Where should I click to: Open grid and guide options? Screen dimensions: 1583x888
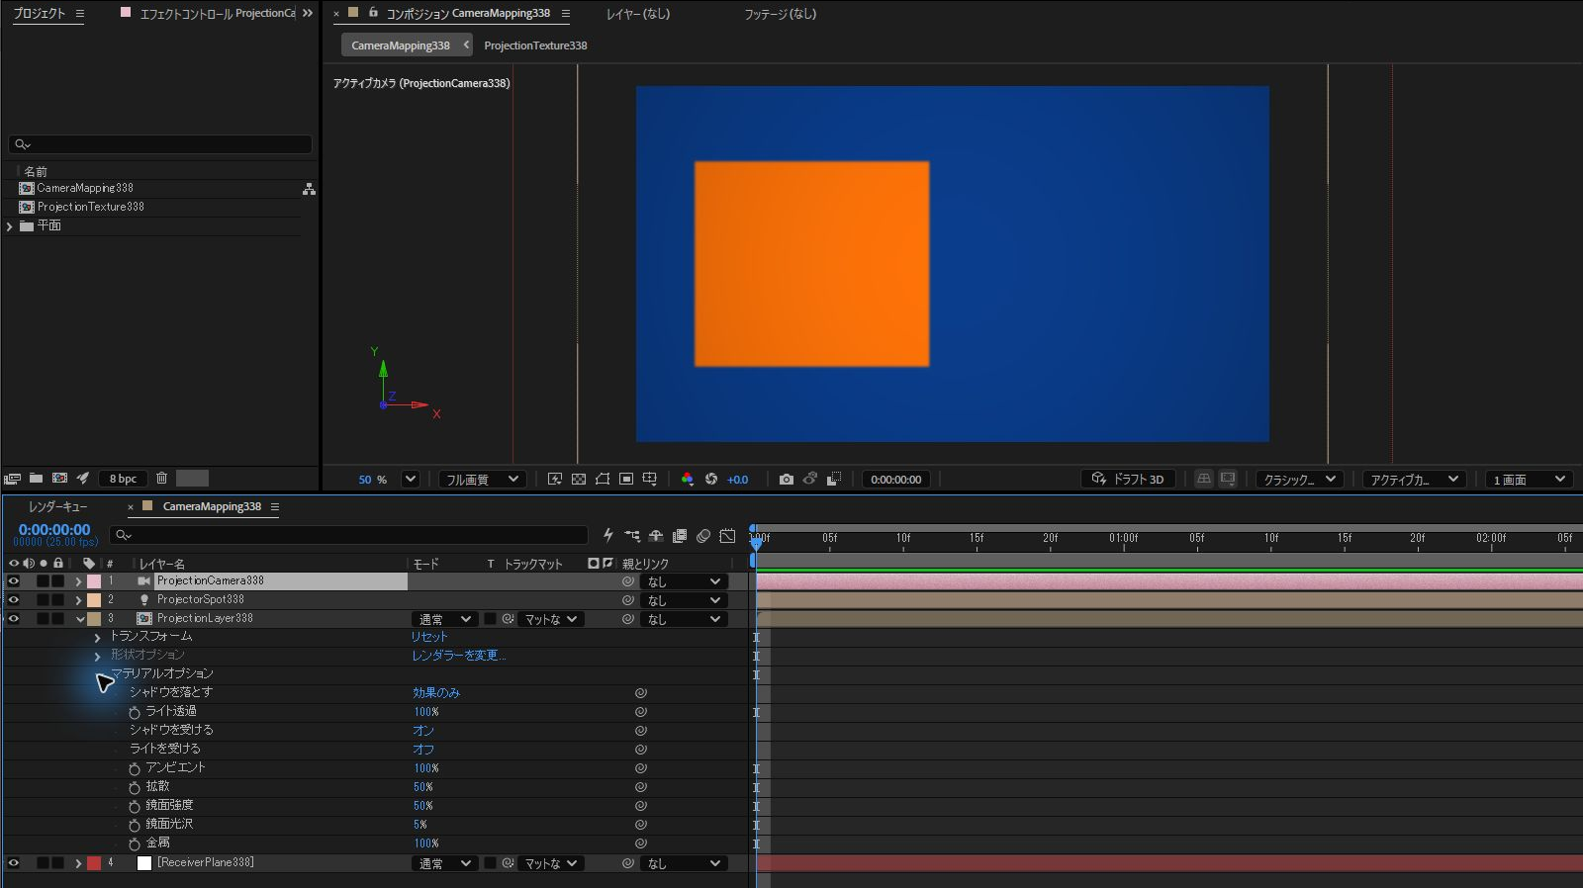(650, 480)
